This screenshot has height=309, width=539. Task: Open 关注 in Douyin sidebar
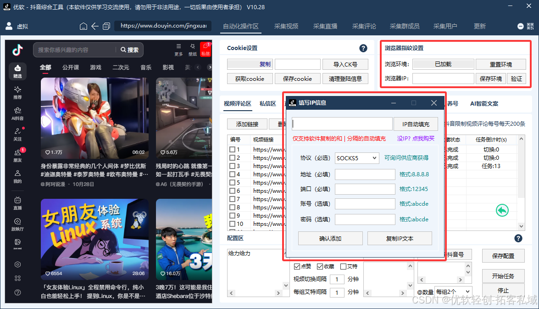17,135
